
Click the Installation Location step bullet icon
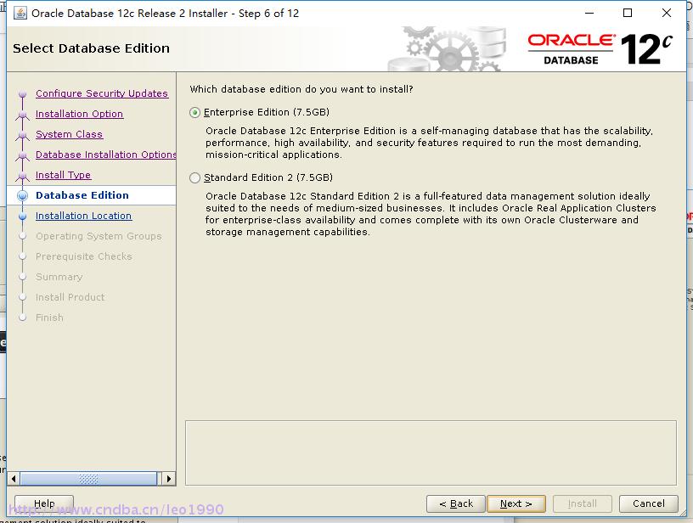[23, 216]
